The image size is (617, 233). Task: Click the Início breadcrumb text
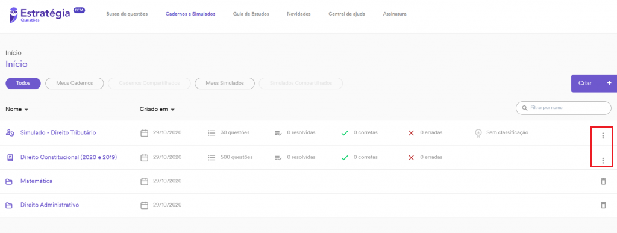[13, 52]
